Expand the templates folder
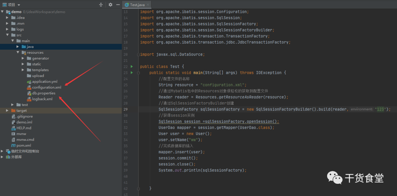 [x=23, y=70]
